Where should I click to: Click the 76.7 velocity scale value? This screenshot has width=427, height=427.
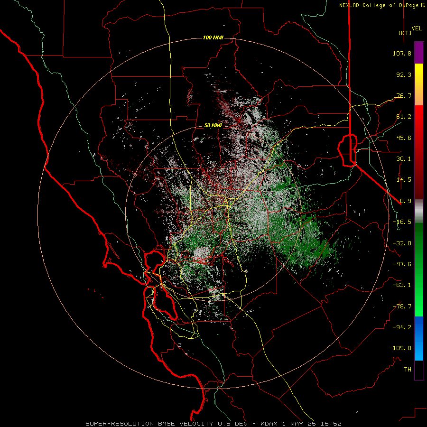pos(404,95)
